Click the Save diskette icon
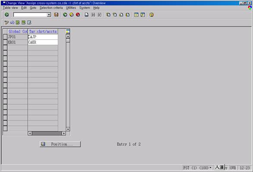The image size is (253, 172). (56, 15)
